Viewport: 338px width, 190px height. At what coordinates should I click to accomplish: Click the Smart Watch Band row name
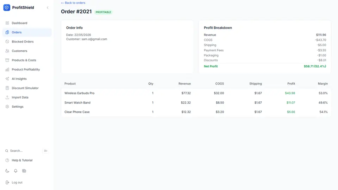pos(77,103)
